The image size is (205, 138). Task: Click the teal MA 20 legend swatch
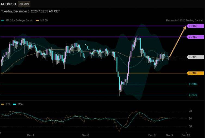coord(3,20)
